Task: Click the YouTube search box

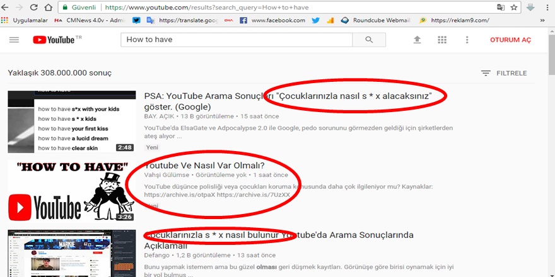Action: (x=237, y=40)
